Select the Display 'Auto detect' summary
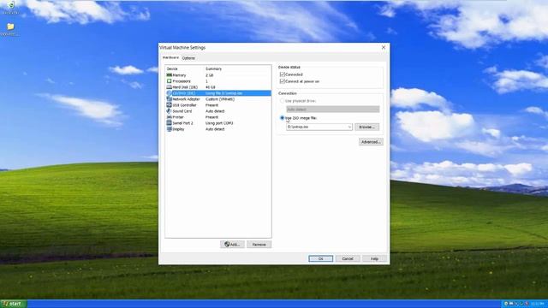Image resolution: width=548 pixels, height=308 pixels. 215,129
